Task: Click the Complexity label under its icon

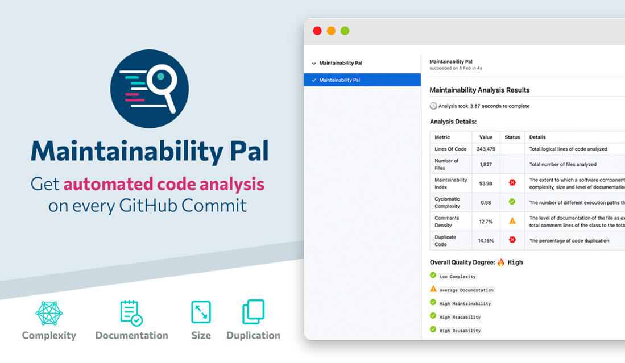Action: tap(49, 336)
